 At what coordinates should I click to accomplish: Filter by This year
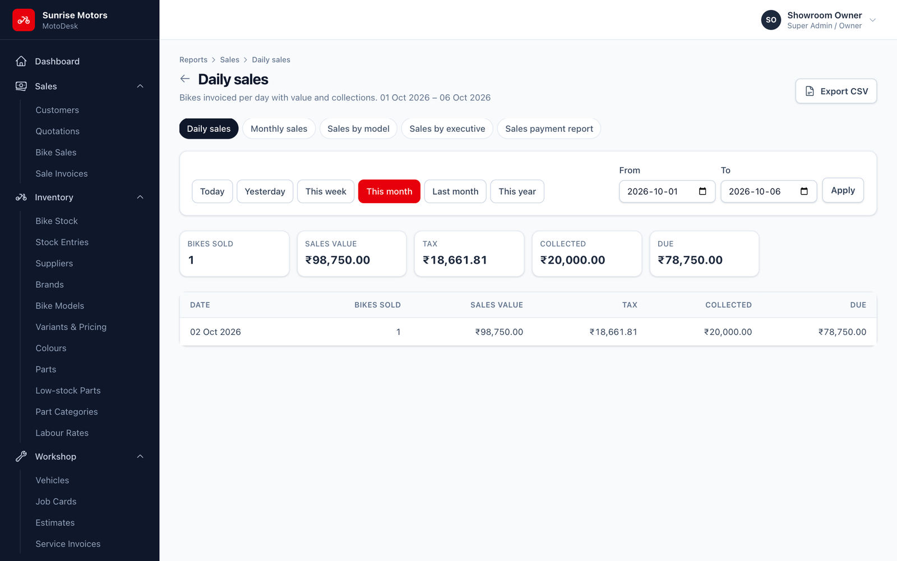[x=517, y=191]
